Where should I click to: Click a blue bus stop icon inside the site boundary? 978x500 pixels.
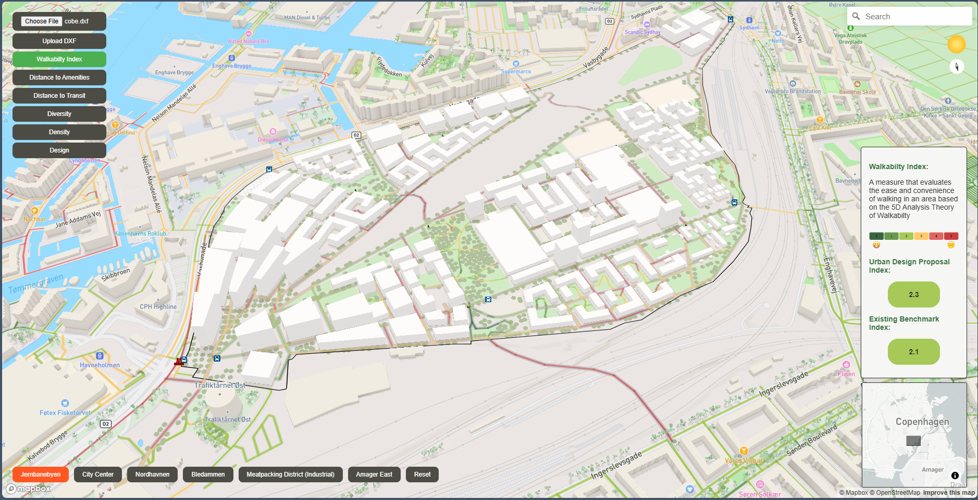pyautogui.click(x=488, y=299)
